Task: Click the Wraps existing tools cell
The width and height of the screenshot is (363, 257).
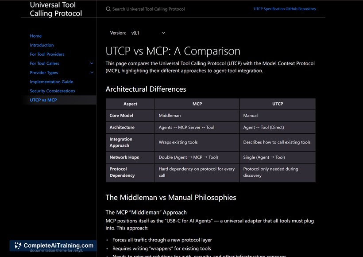Action: point(197,142)
